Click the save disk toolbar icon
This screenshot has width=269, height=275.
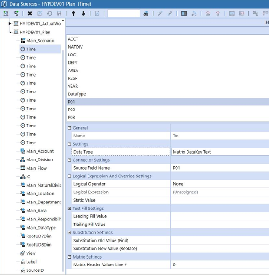[x=59, y=13]
